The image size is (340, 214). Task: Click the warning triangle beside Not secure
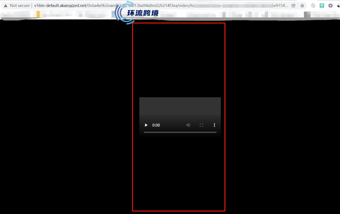5,5
